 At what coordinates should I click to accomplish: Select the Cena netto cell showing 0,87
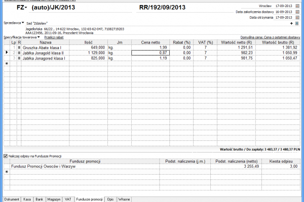150,53
